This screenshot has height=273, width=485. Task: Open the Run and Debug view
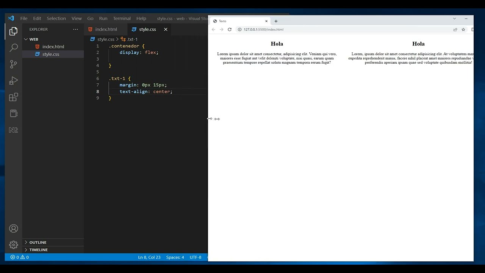(x=13, y=81)
